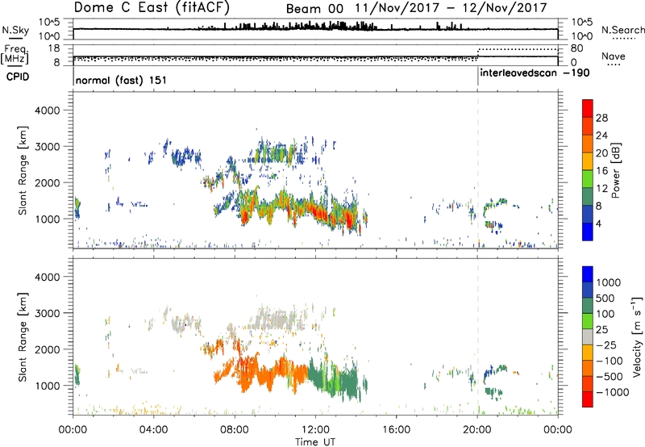Screen dimensions: 645x447
Task: Select the '-1000' label on the velocity colorbar
Action: click(x=613, y=392)
